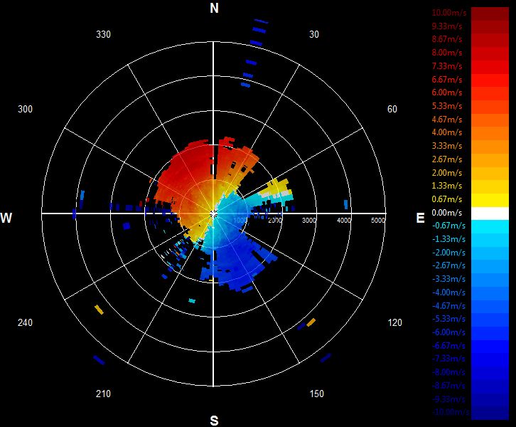Viewport: 516px width, 427px height.
Task: Click the 6.00m/s legend label
Action: point(447,93)
